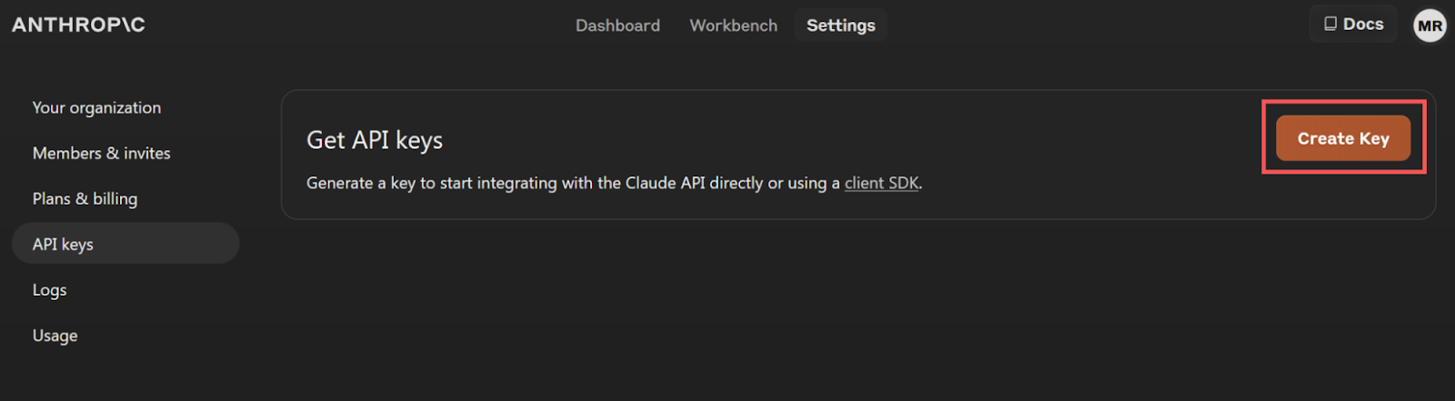View the Logs section
Screen dimensions: 1455x401
tap(49, 290)
